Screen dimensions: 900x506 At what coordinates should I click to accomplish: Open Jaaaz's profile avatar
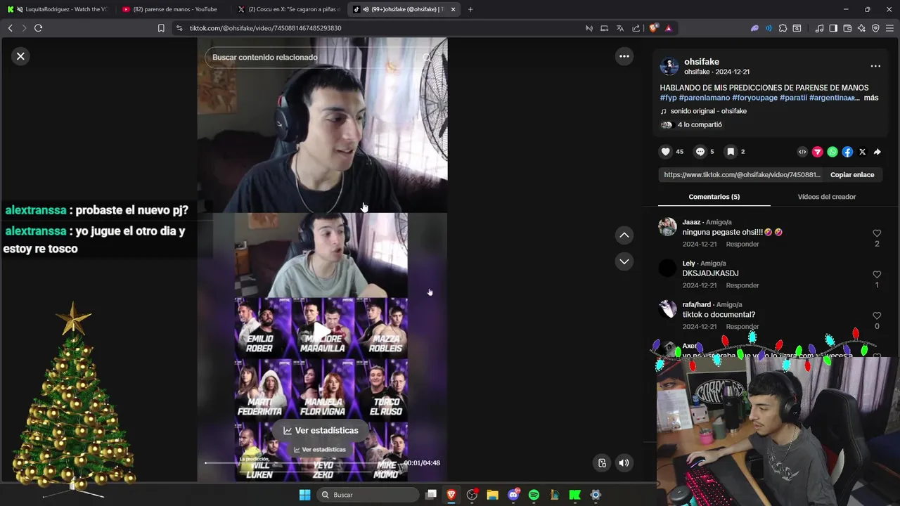click(667, 227)
